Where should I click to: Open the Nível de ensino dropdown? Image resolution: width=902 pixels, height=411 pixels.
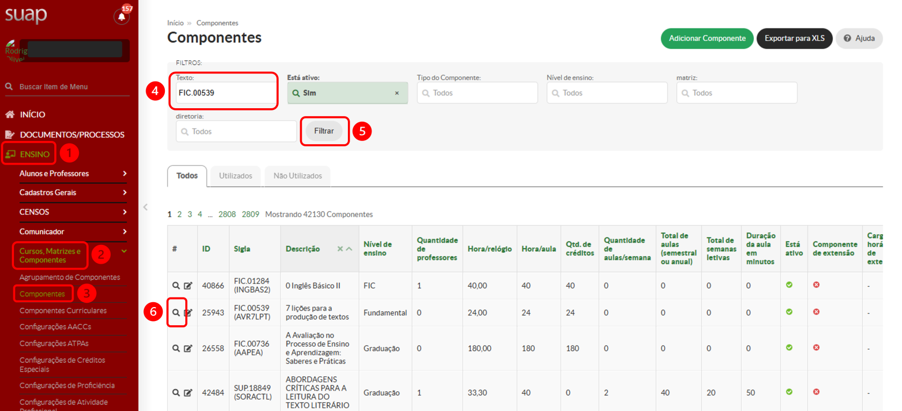607,93
